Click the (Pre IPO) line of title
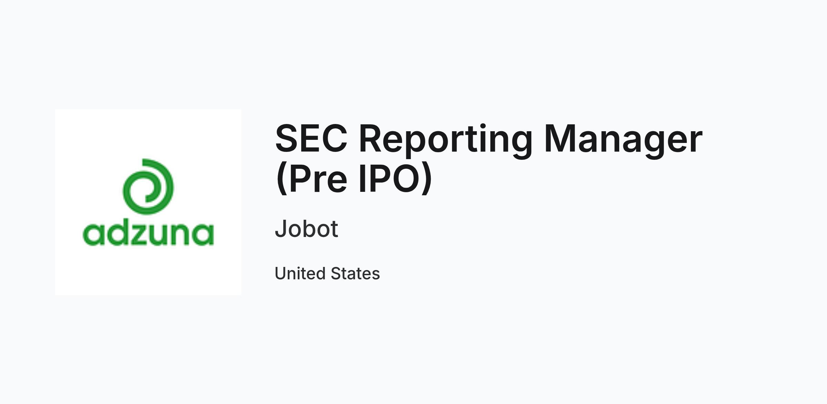827x404 pixels. pos(354,179)
